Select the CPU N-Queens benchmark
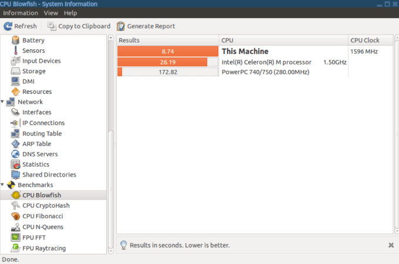Image resolution: width=399 pixels, height=264 pixels. (42, 227)
